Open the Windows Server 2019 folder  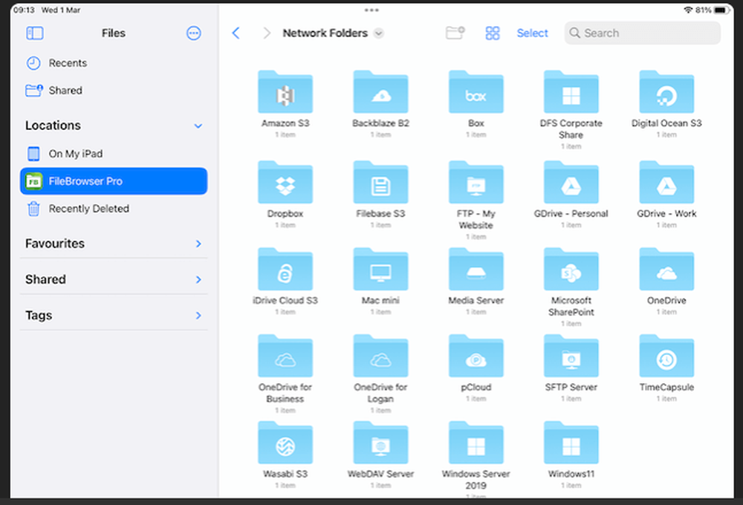476,443
